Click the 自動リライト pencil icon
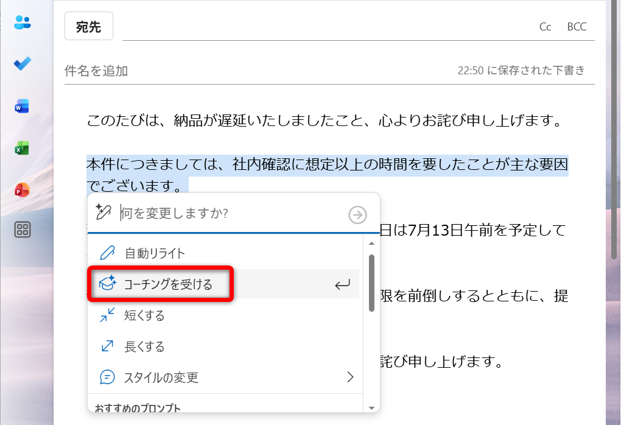 pyautogui.click(x=107, y=253)
